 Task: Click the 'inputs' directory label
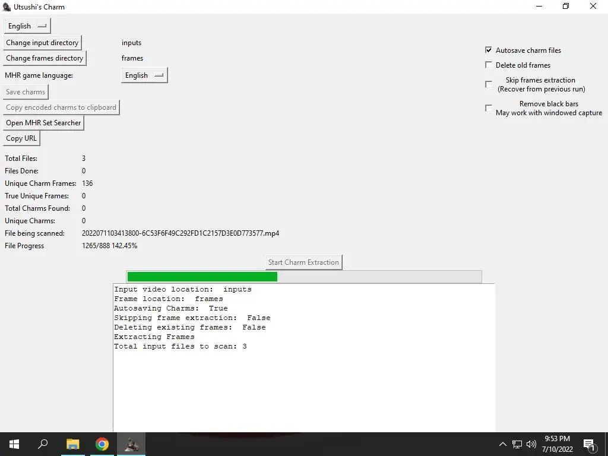pyautogui.click(x=131, y=43)
